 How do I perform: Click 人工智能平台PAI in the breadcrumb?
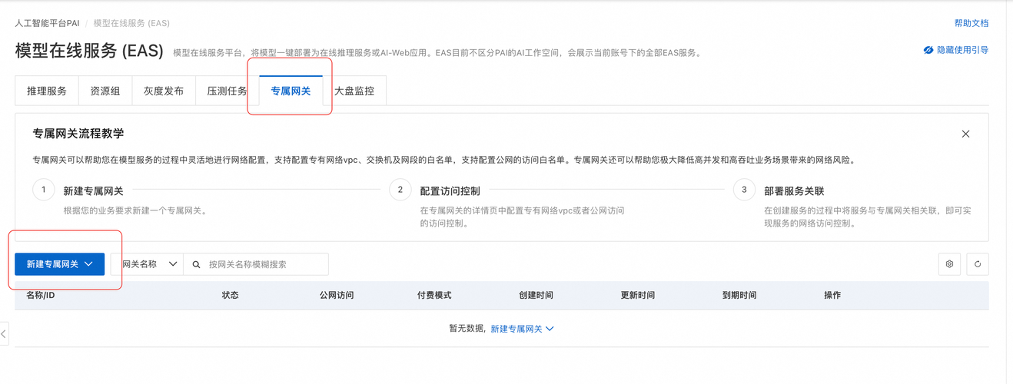click(48, 24)
